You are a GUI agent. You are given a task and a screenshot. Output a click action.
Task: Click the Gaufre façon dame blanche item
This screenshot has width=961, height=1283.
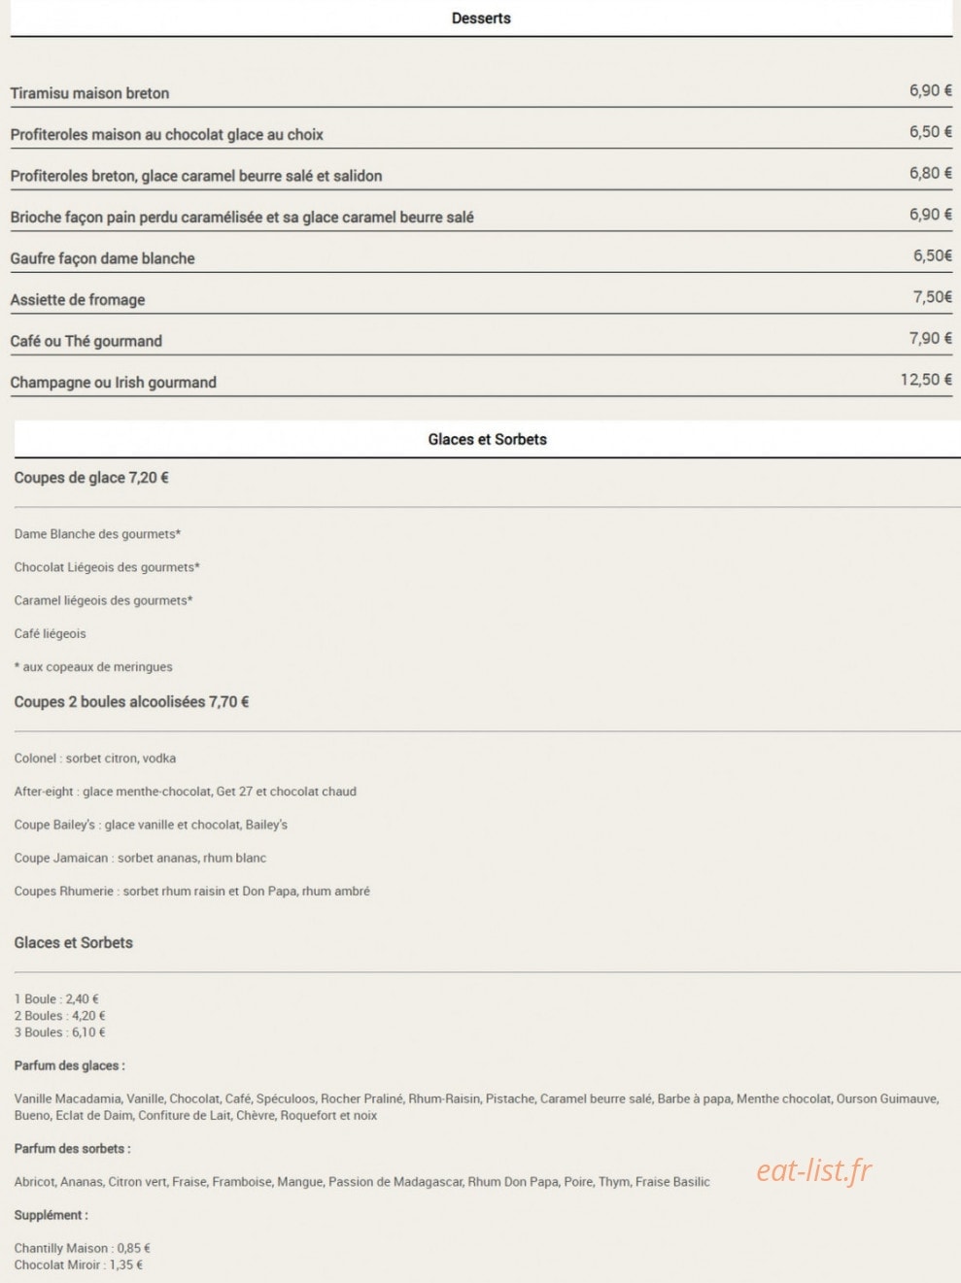pyautogui.click(x=102, y=258)
